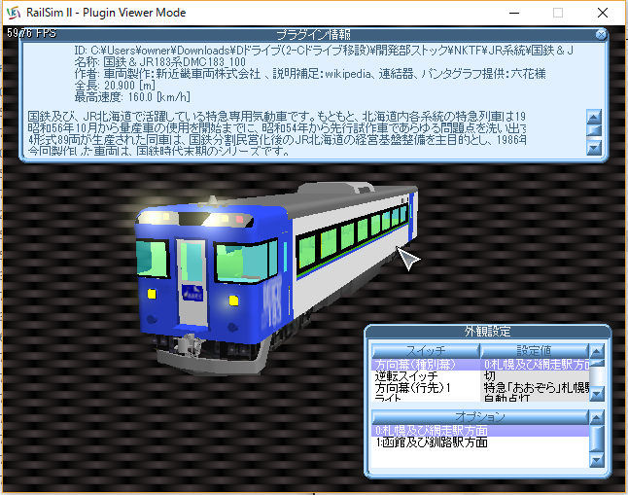Image resolution: width=628 pixels, height=495 pixels.
Task: Click the 外観設定 panel title bar
Action: pos(487,332)
